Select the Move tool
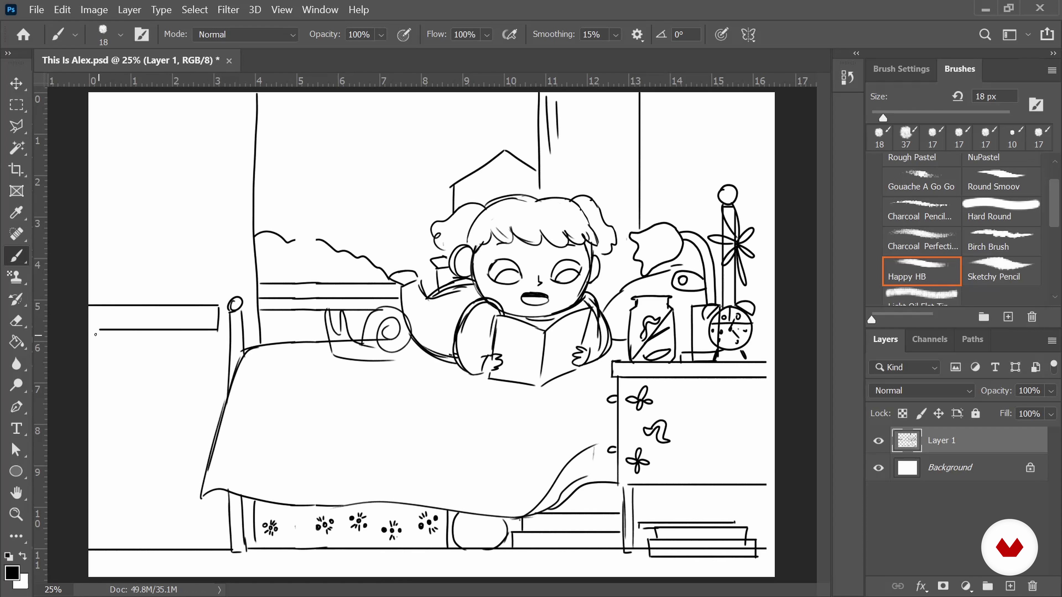Viewport: 1062px width, 597px height. 16,83
